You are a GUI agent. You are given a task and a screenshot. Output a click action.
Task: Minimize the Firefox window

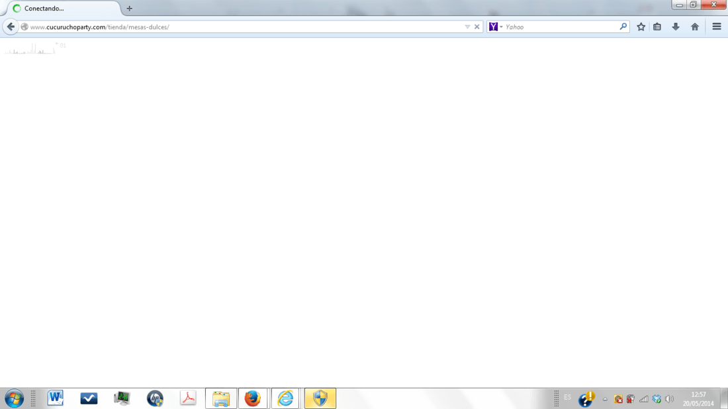679,5
